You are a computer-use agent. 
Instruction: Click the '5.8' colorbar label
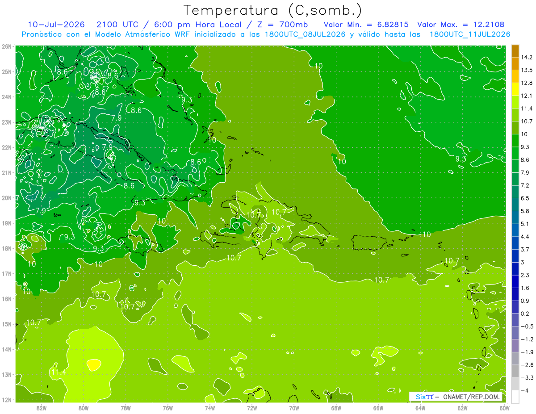point(525,211)
